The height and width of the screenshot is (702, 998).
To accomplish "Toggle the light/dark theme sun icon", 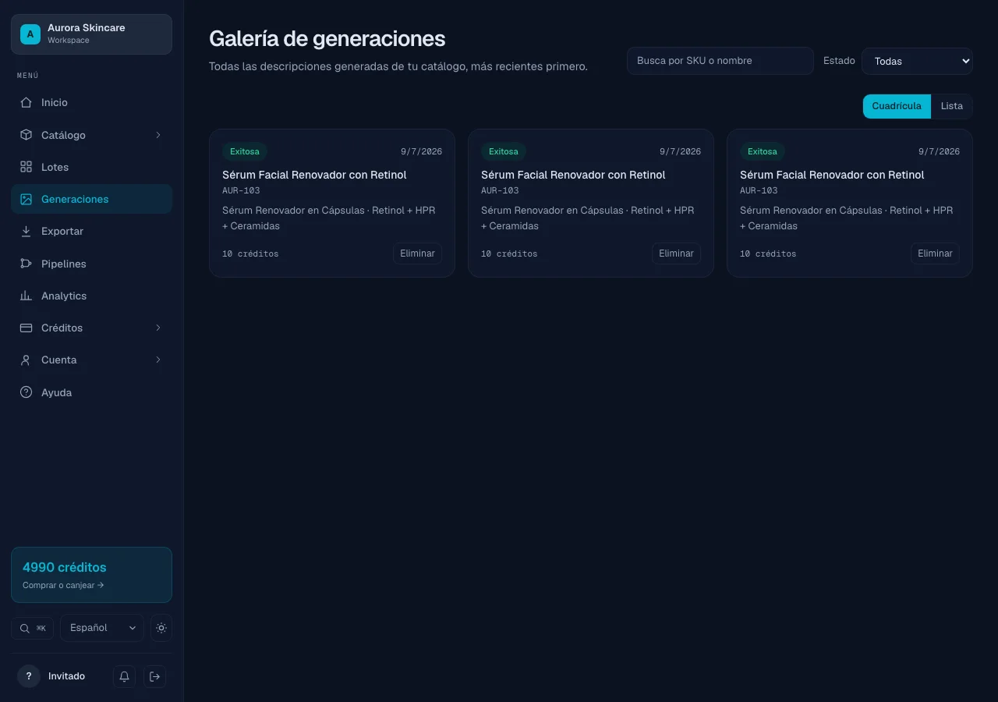I will click(161, 628).
